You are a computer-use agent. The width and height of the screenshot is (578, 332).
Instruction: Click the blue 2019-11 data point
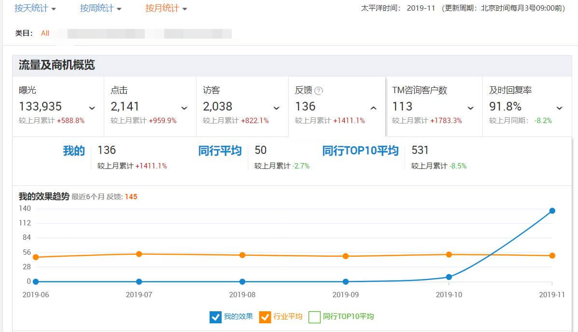pos(552,211)
